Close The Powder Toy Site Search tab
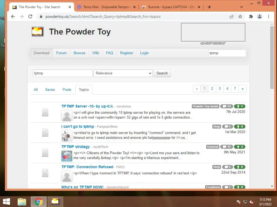Viewport: 277px width, 207px height. [70, 7]
